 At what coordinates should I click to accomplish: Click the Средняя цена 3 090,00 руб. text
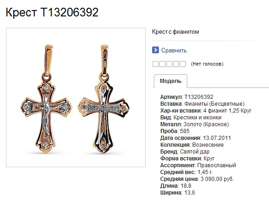coord(197,179)
